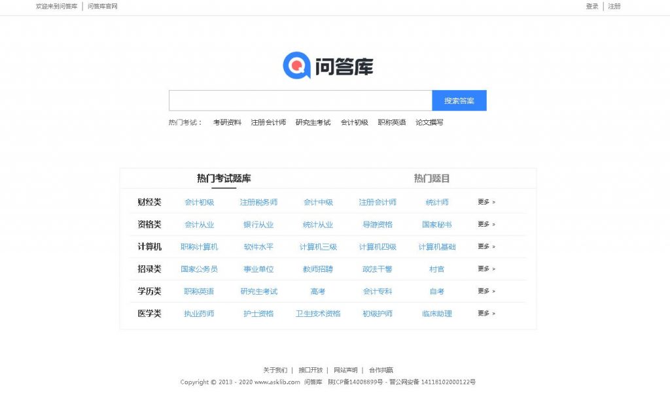Open 注册税务师 link
670x398 pixels.
[x=258, y=202]
